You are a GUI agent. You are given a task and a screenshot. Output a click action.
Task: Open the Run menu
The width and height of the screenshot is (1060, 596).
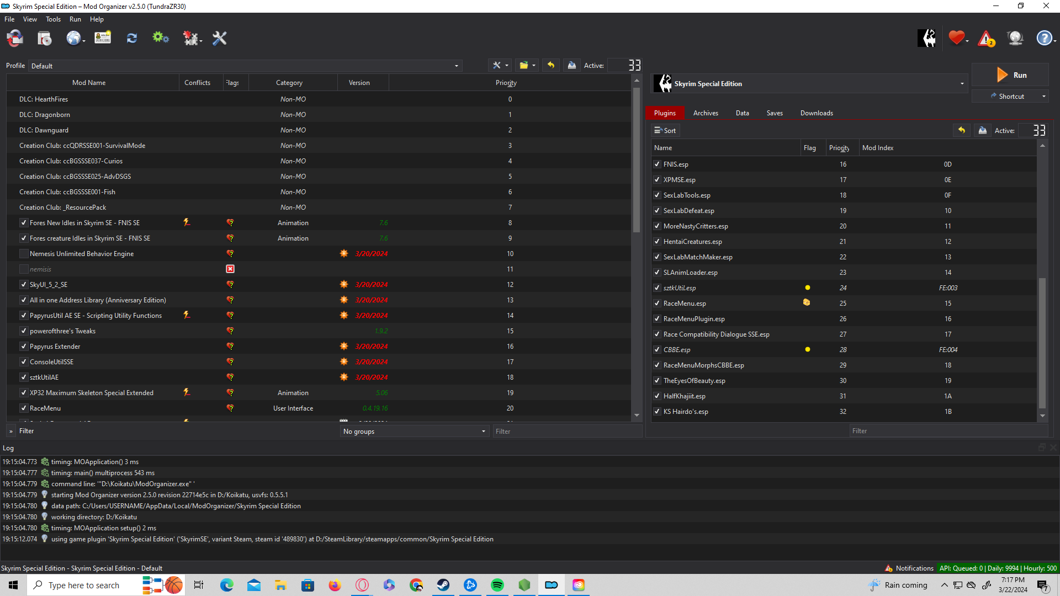click(x=75, y=19)
